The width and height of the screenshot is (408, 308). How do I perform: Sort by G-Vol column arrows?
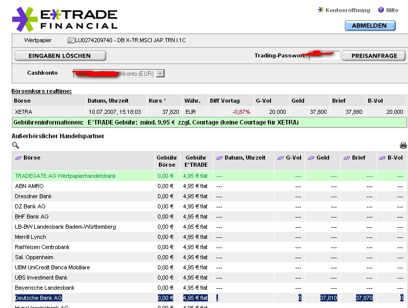281,158
